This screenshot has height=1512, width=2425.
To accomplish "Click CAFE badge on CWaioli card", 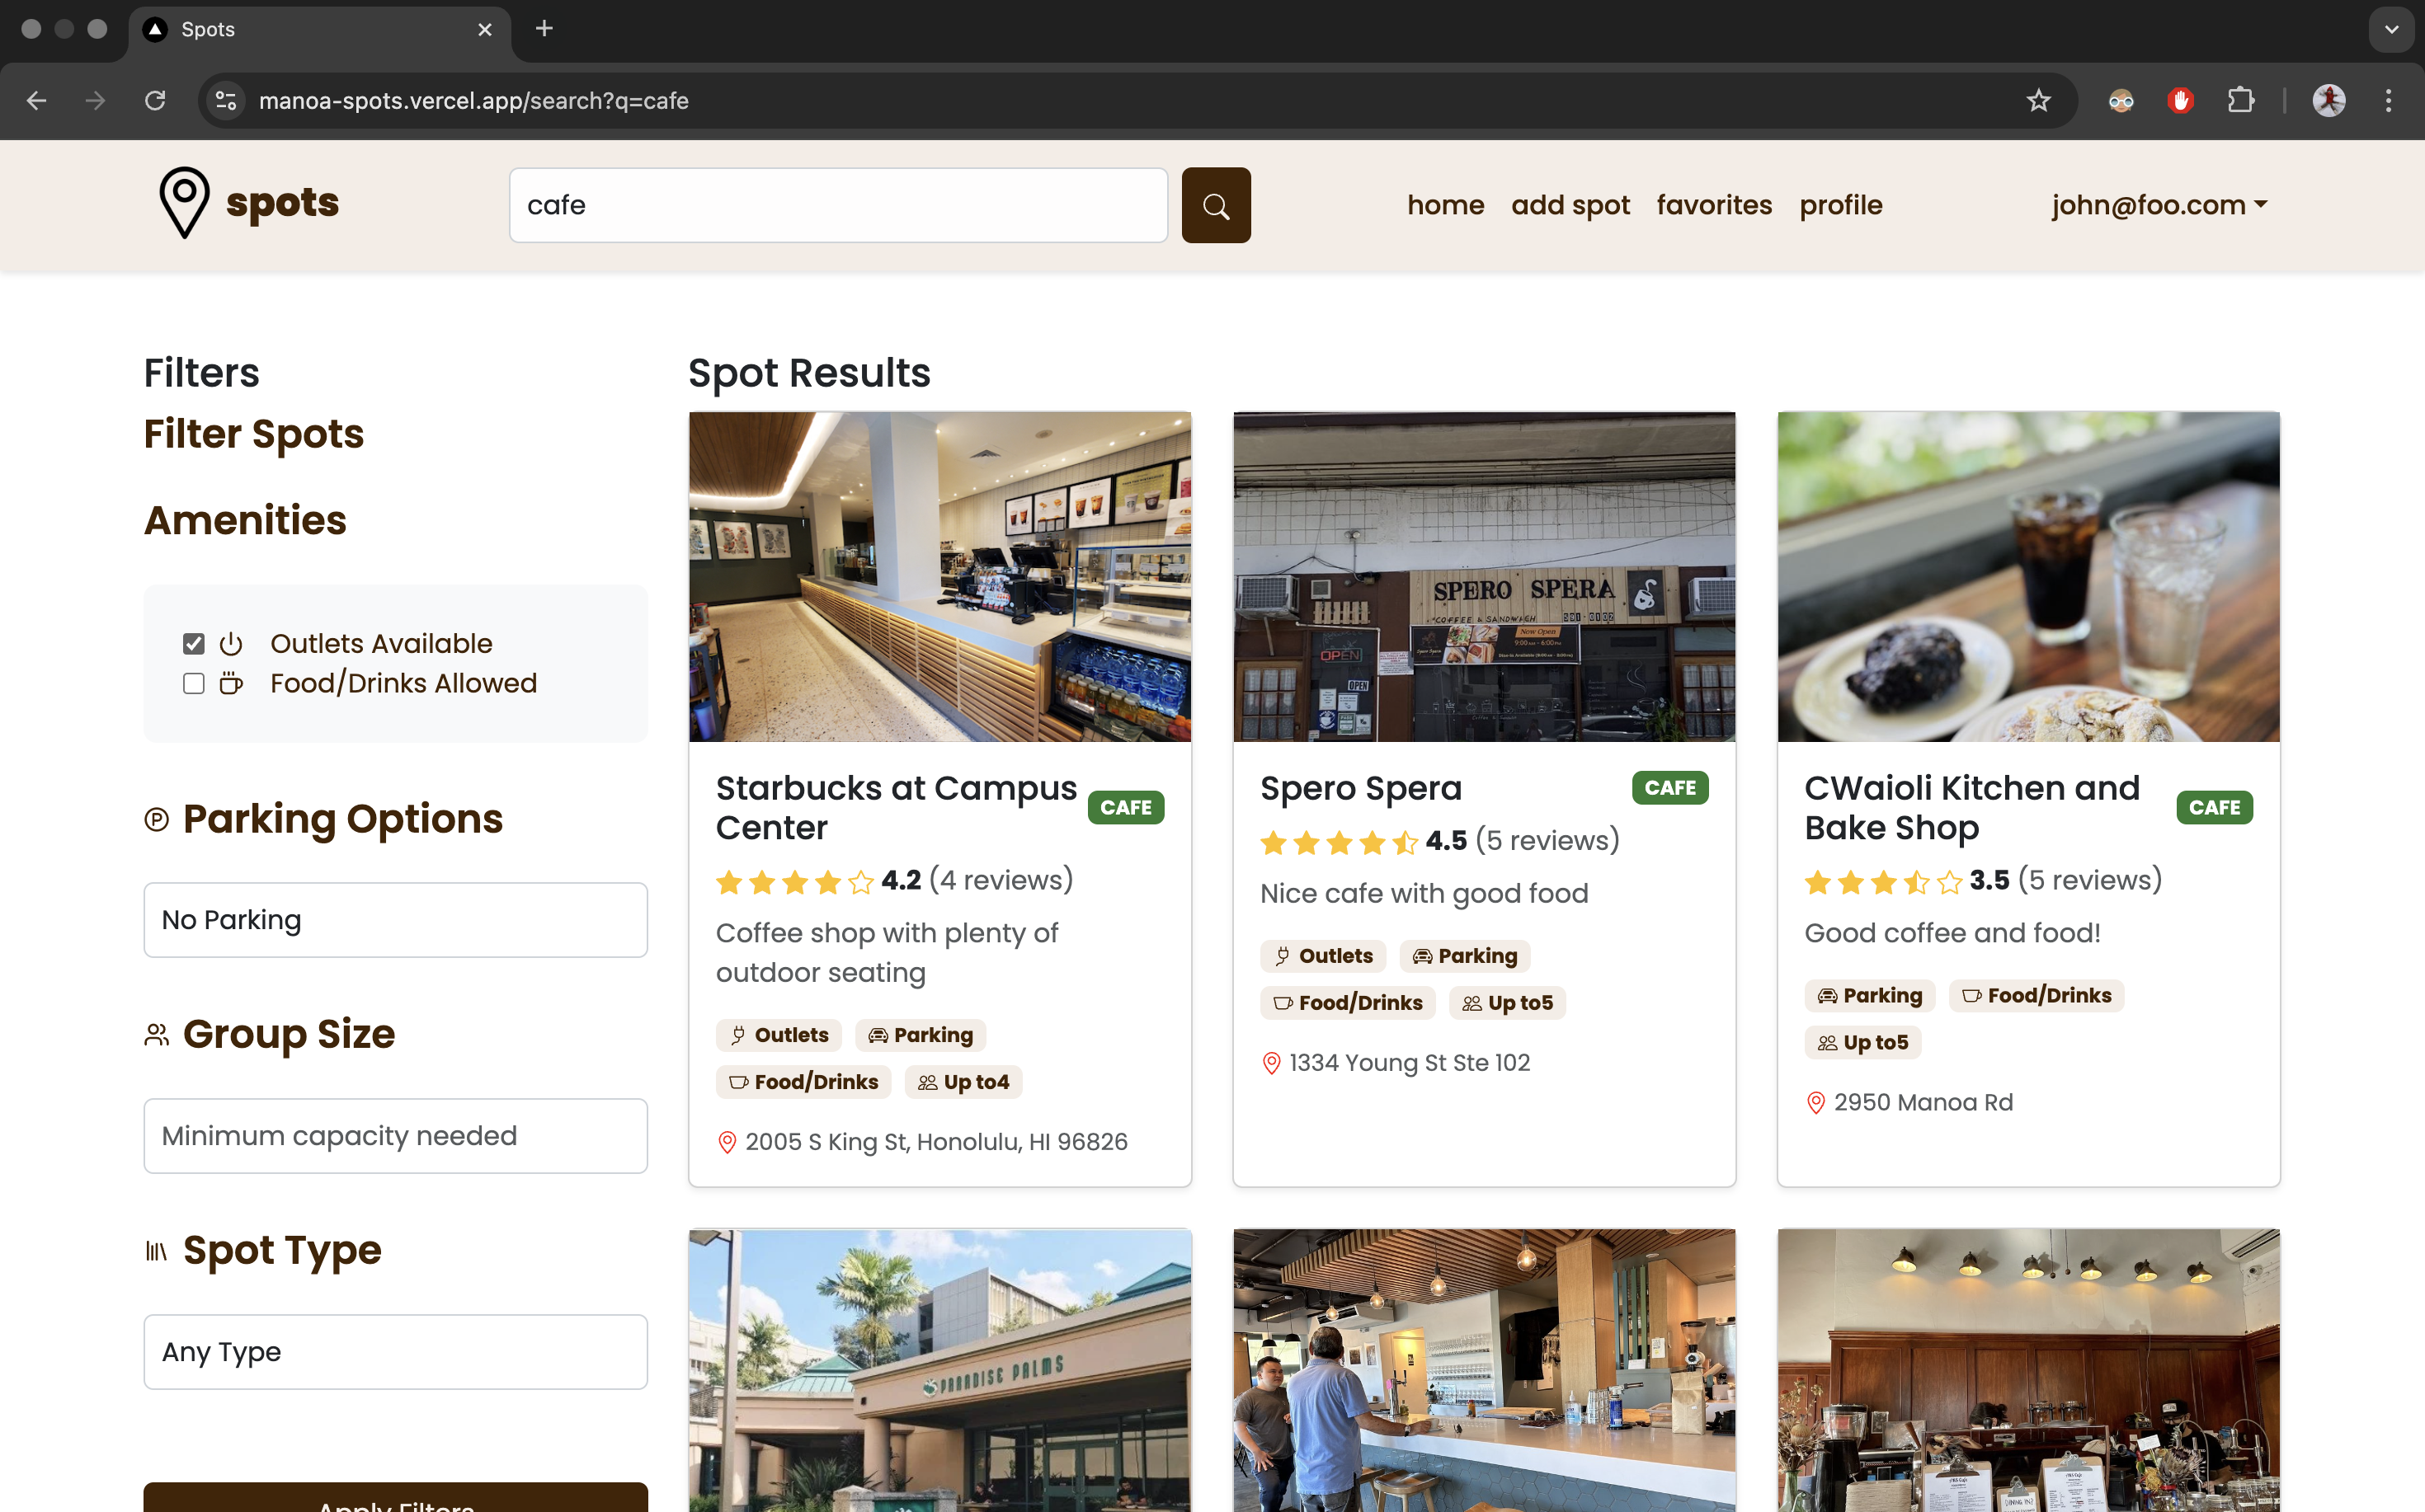I will 2214,808.
